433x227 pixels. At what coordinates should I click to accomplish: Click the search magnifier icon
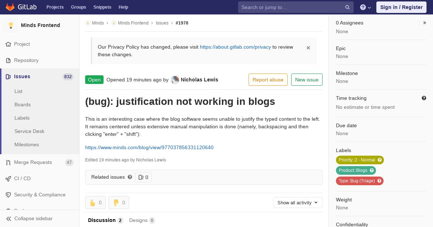point(347,7)
